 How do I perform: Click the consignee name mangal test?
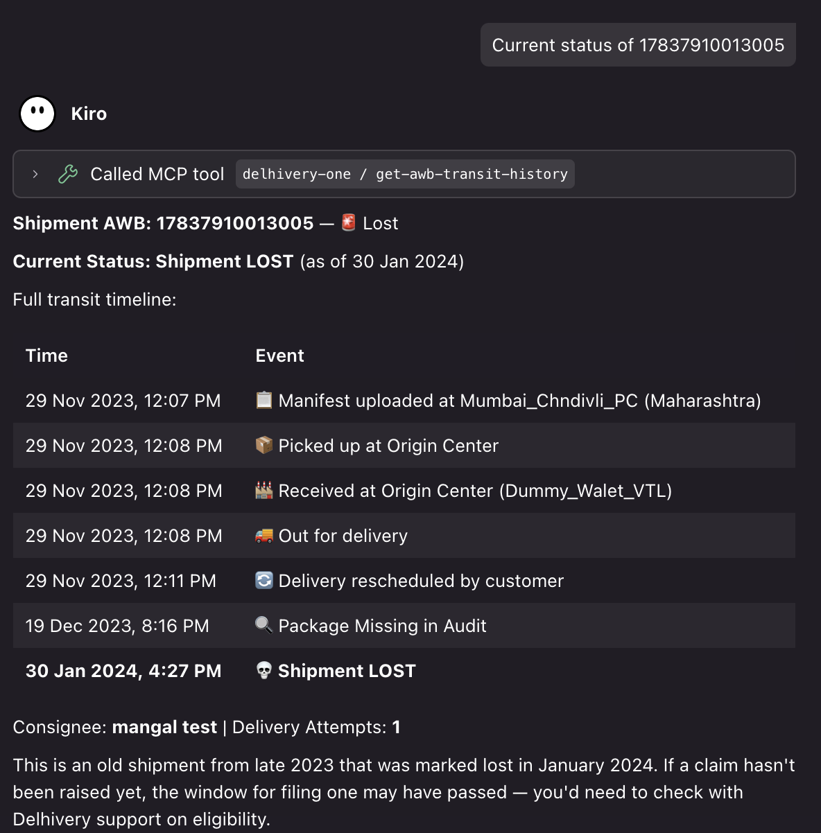click(164, 727)
